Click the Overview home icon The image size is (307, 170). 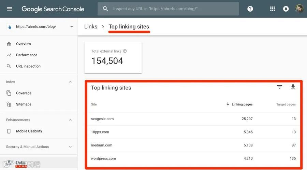click(x=9, y=44)
